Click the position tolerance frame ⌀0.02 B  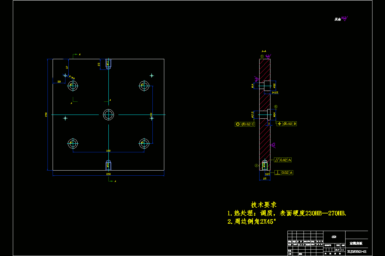coord(287,124)
